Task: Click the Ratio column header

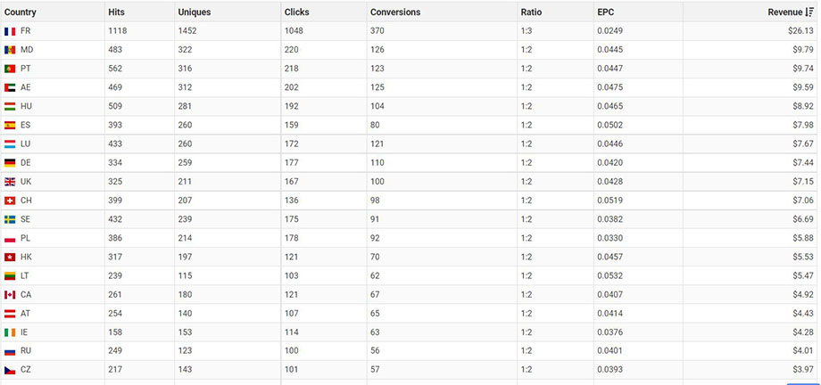Action: click(531, 12)
